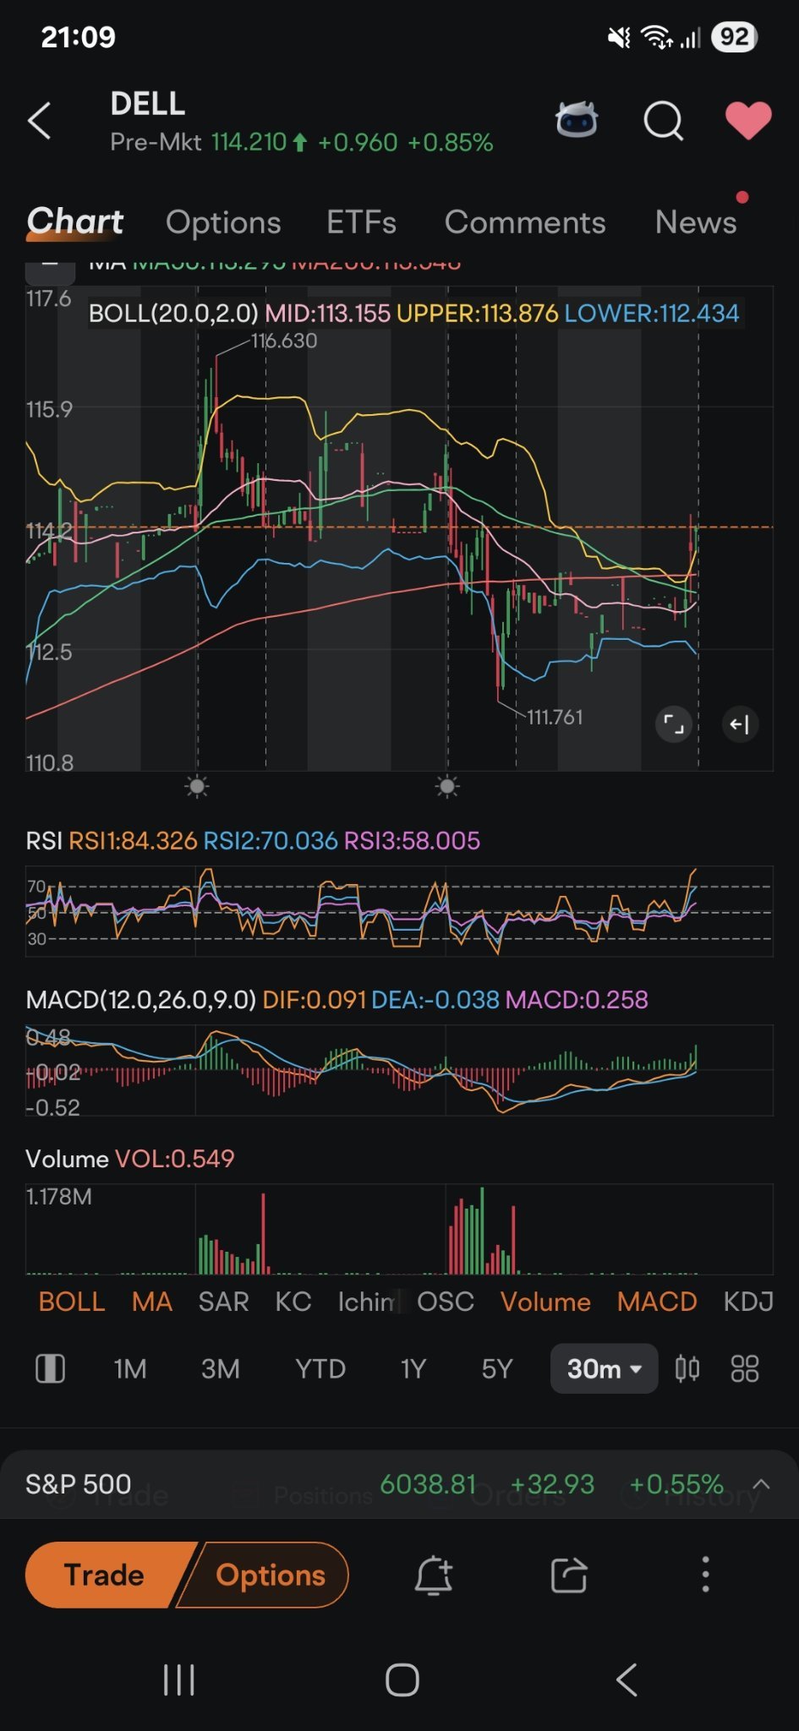799x1731 pixels.
Task: Toggle the BOLL indicator
Action: coord(72,1302)
